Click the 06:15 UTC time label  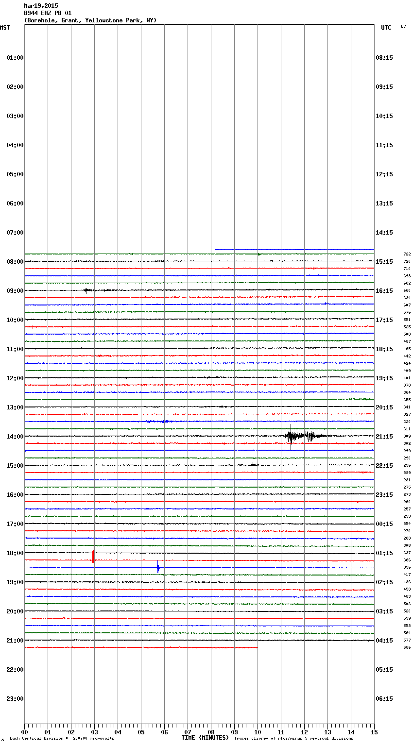pos(384,699)
